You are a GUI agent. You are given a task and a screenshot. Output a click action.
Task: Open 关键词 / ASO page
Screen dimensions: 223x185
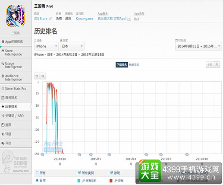(x=16, y=116)
